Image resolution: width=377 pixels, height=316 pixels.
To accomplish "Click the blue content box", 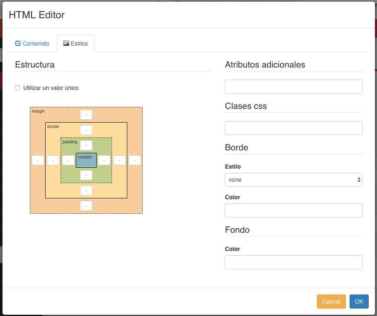I will [x=86, y=160].
